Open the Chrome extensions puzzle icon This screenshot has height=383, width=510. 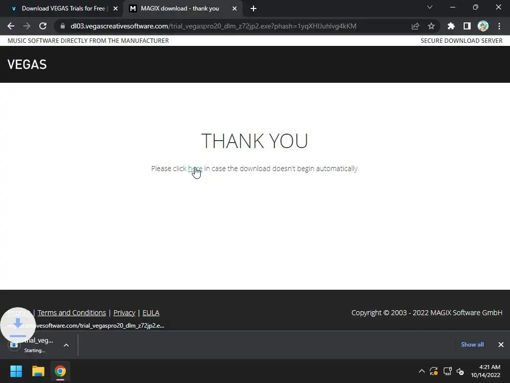click(x=451, y=26)
